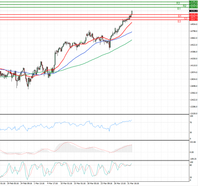
Task: Click the black 15201.0 current price tag
Action: click(193, 11)
